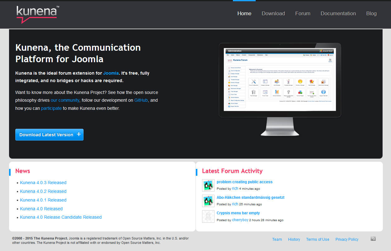Open the Team footer link
The height and width of the screenshot is (251, 391).
277,239
